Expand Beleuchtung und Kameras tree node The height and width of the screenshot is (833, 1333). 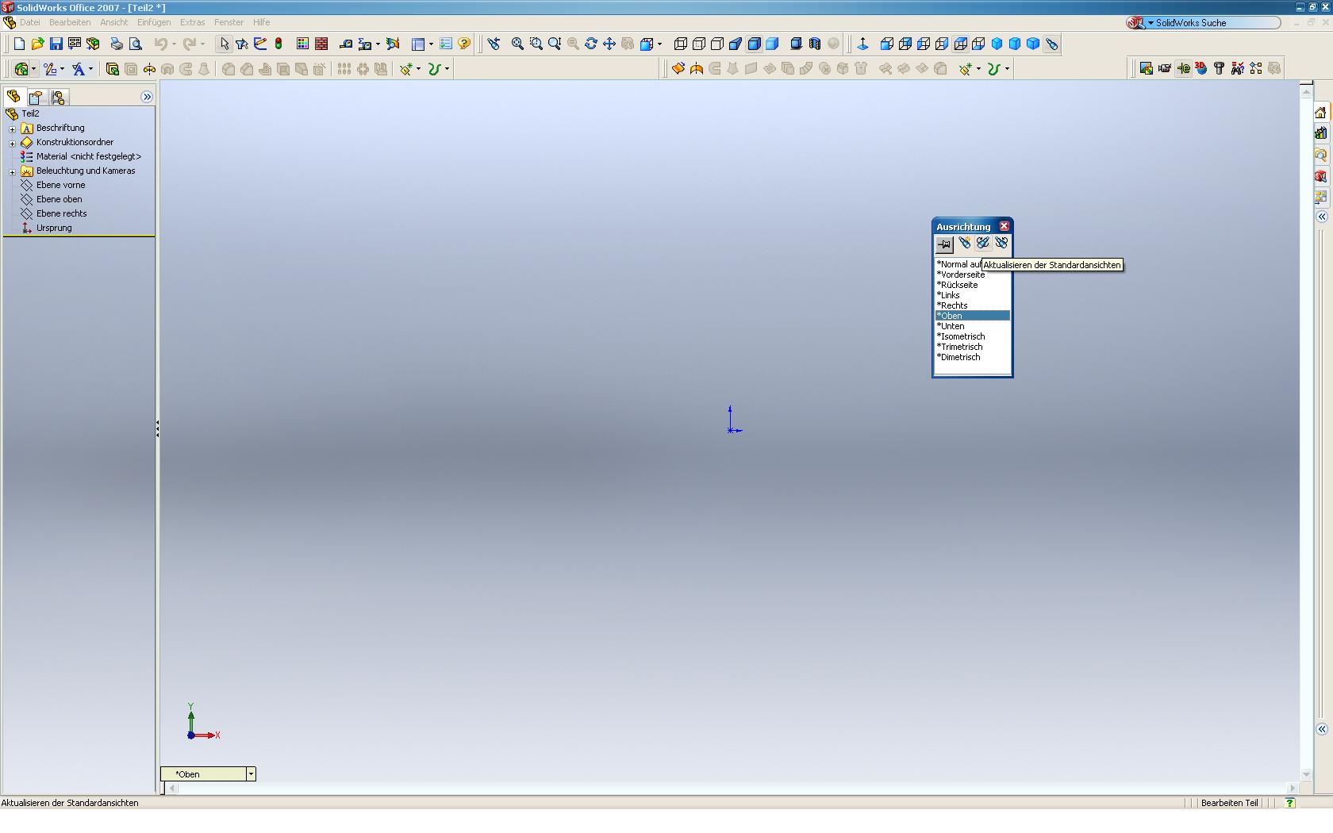click(x=12, y=171)
